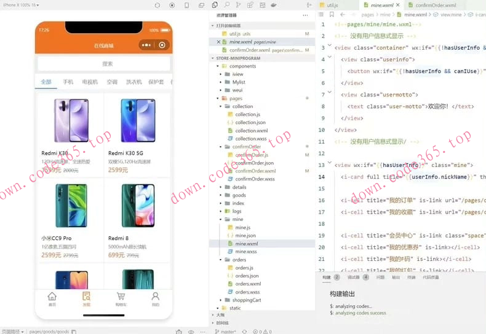Image resolution: width=486 pixels, height=334 pixels.
Task: Open the Search magnifier panel
Action: click(227, 5)
